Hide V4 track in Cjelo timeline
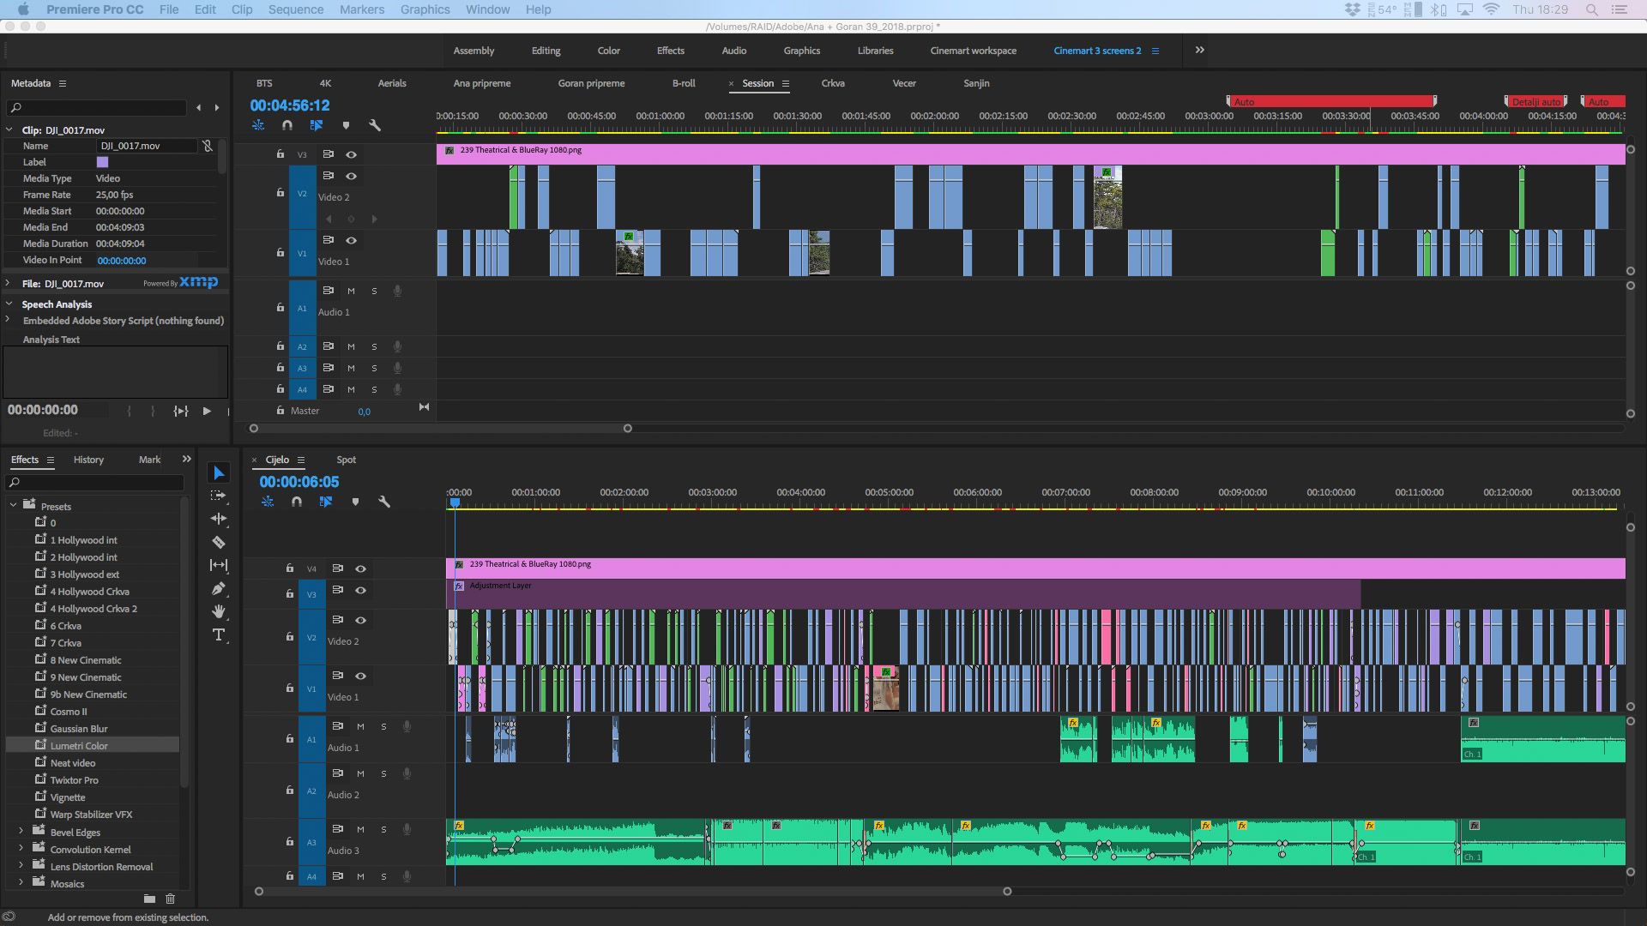 click(360, 568)
